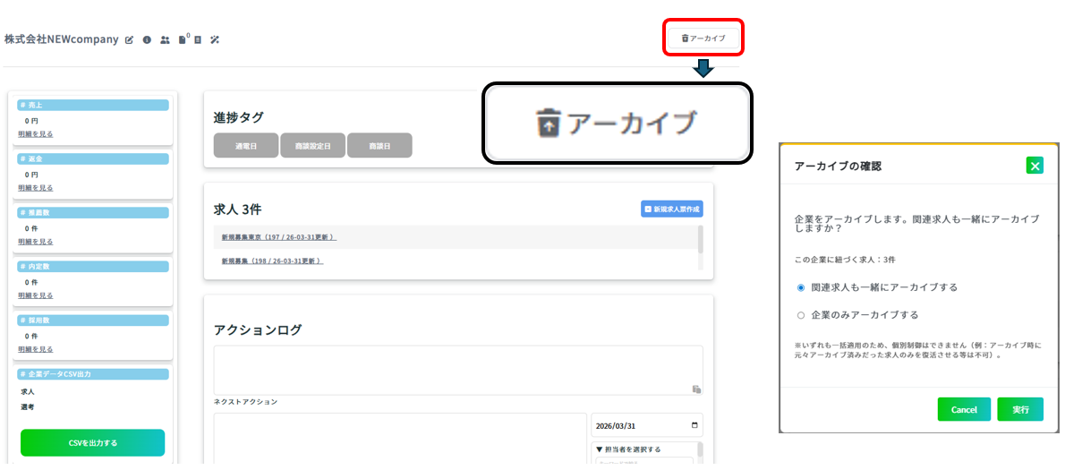The image size is (1065, 470).
Task: Click Cancel in the archive confirmation dialog
Action: (964, 409)
